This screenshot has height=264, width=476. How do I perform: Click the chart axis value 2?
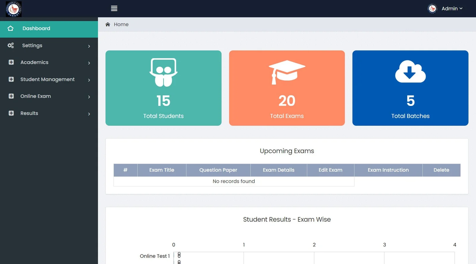pos(314,245)
